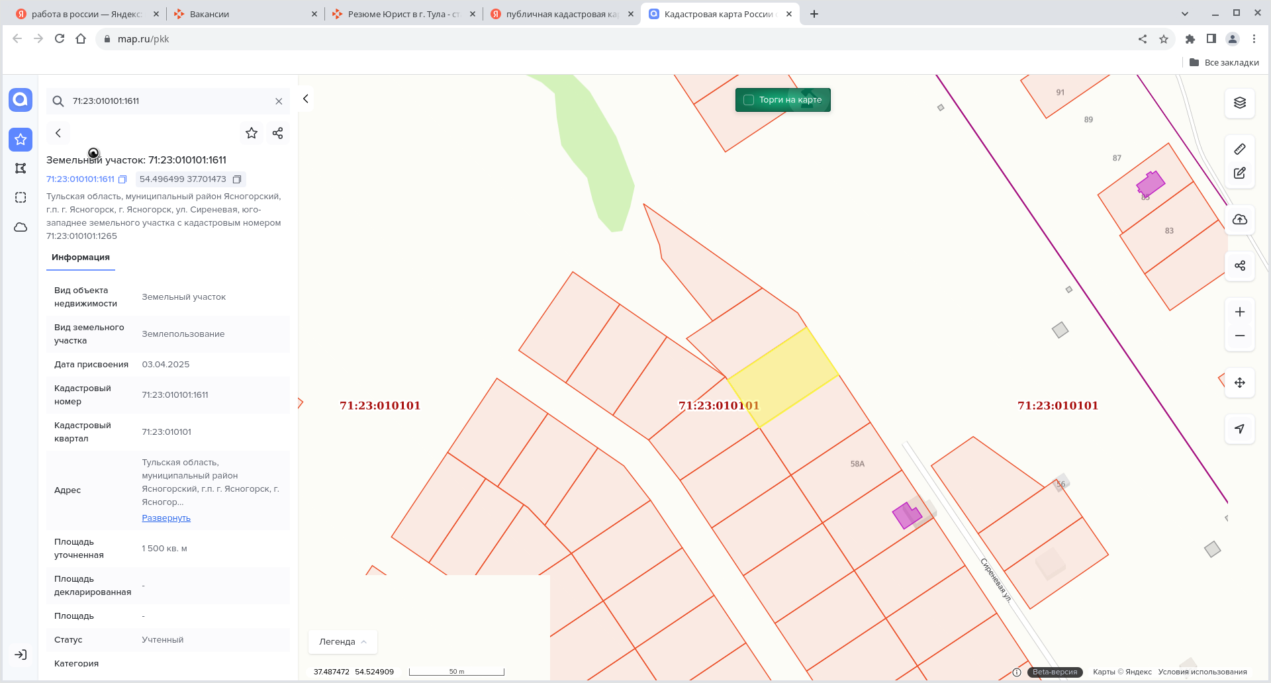
Task: Select the ruler measurement tool
Action: coord(1239,150)
